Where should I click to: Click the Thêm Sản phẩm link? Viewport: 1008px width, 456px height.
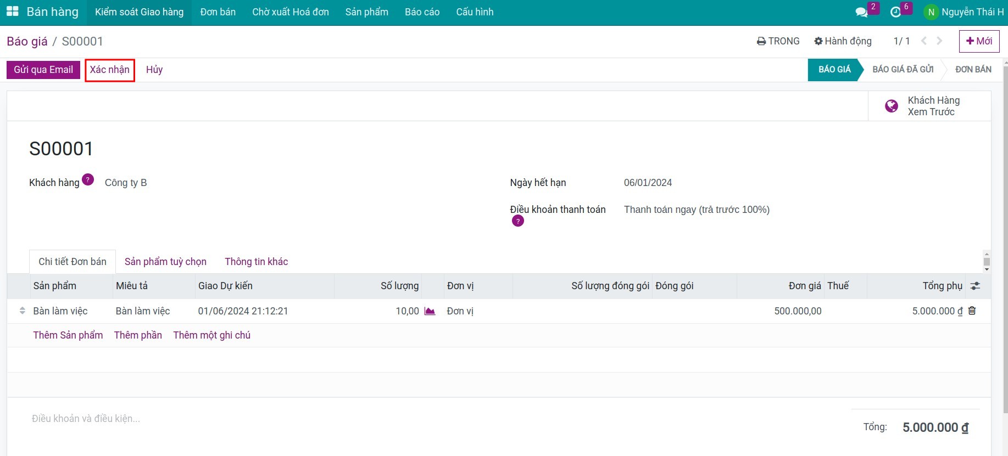(x=68, y=335)
